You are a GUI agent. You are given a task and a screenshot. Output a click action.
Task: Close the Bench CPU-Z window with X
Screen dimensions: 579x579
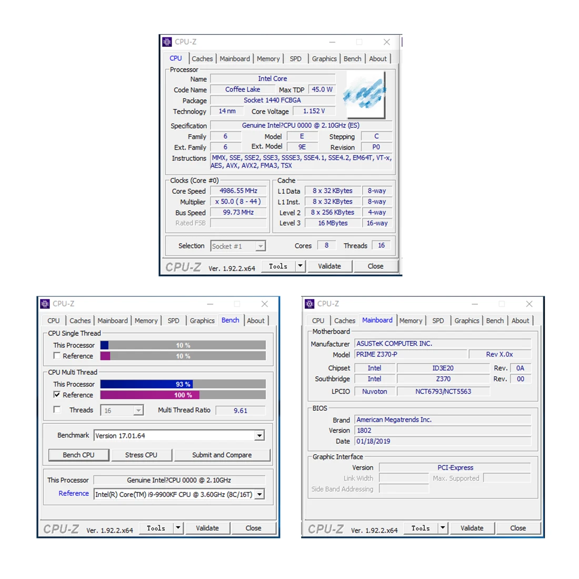pos(264,304)
